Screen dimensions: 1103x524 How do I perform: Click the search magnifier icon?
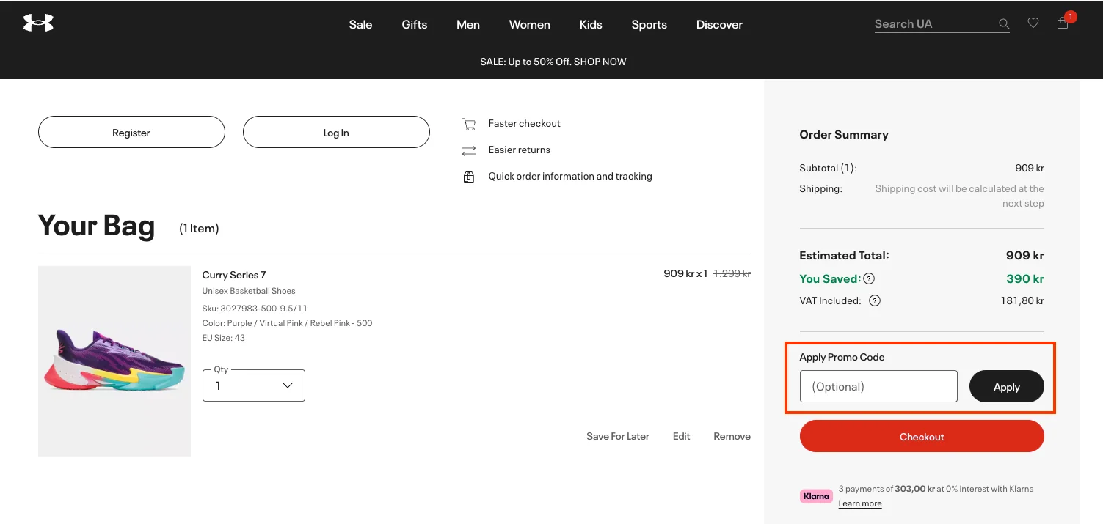pos(1004,24)
